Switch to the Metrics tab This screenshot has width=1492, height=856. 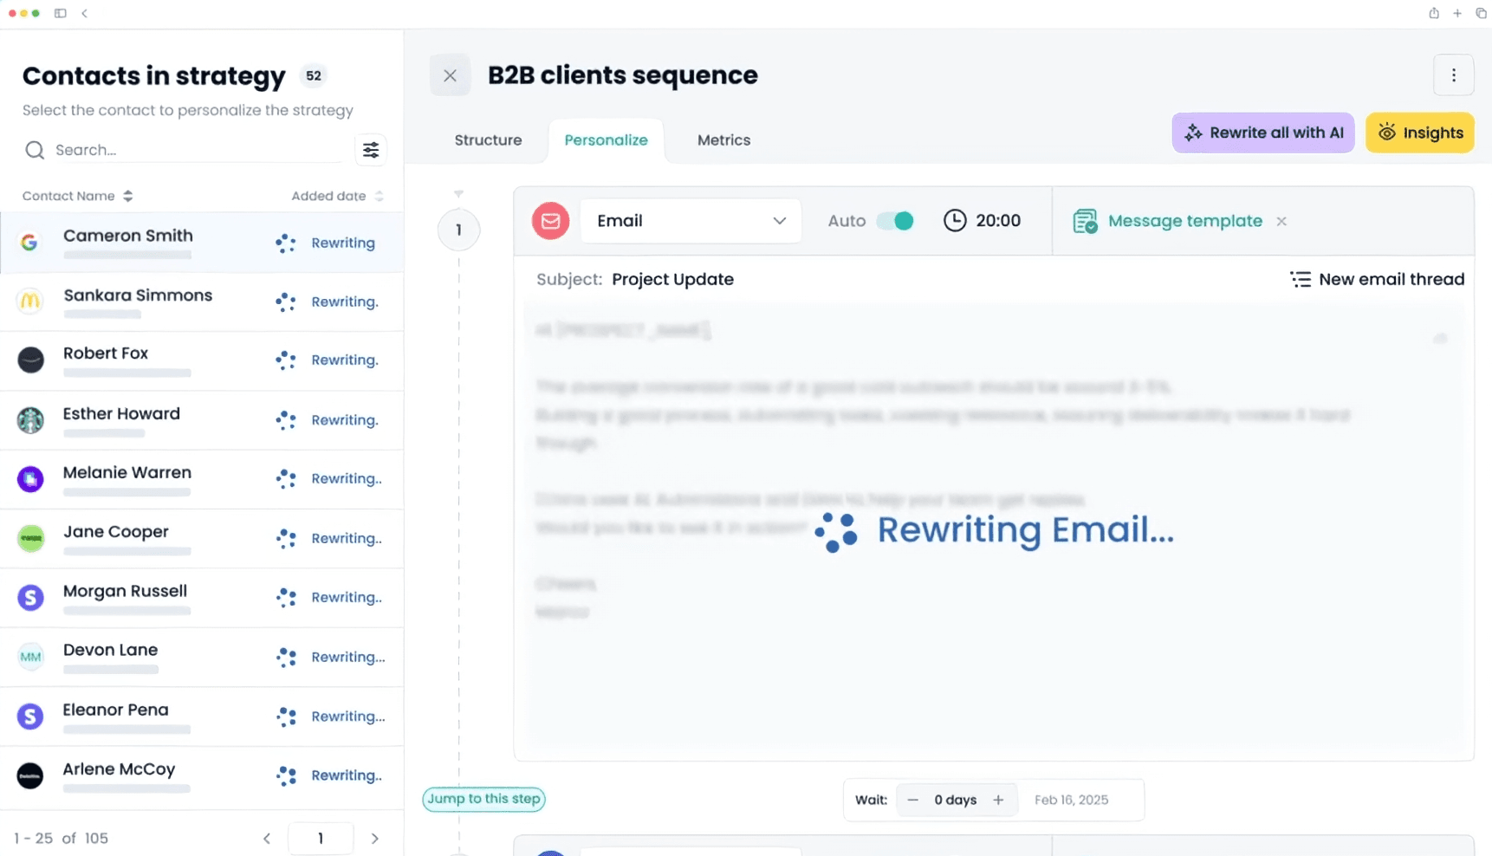(x=723, y=140)
